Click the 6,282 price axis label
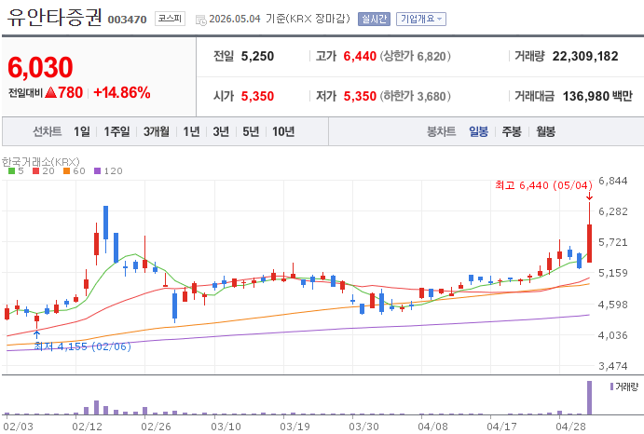Screen dimensions: 644x434 tap(613, 211)
